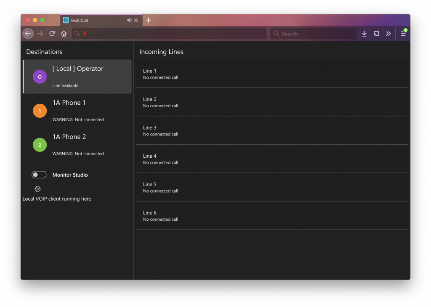Image resolution: width=431 pixels, height=307 pixels.
Task: Click in the browser Search field
Action: [x=313, y=34]
